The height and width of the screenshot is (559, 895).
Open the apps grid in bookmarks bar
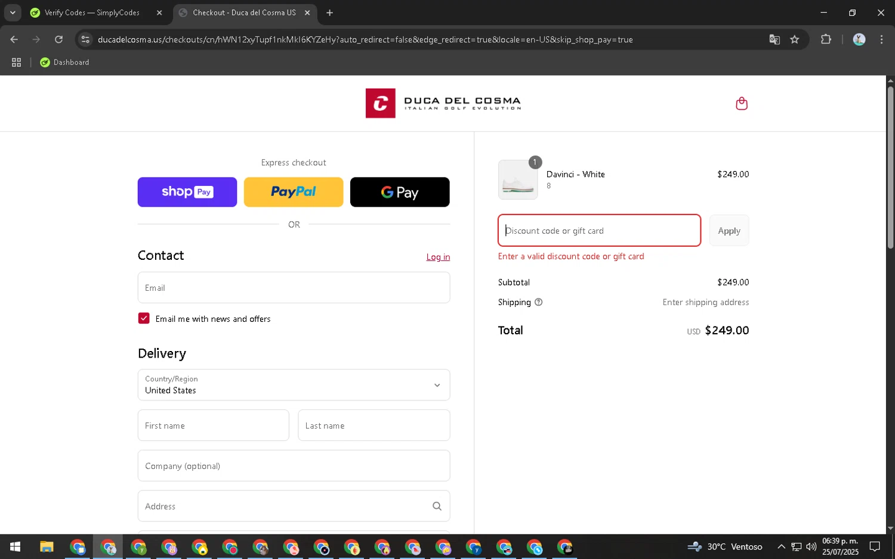[x=16, y=62]
